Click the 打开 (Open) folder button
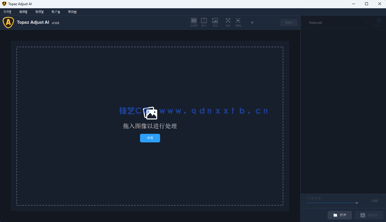This screenshot has height=222, width=386. point(340,215)
